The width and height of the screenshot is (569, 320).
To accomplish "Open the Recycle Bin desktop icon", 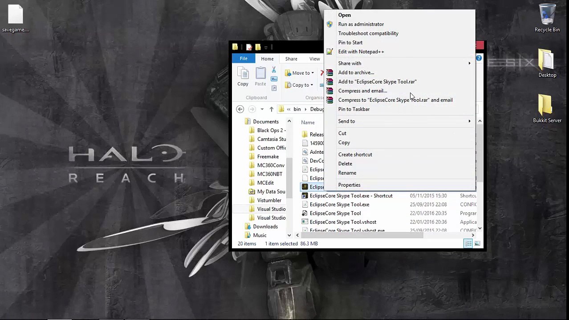I will 547,19.
